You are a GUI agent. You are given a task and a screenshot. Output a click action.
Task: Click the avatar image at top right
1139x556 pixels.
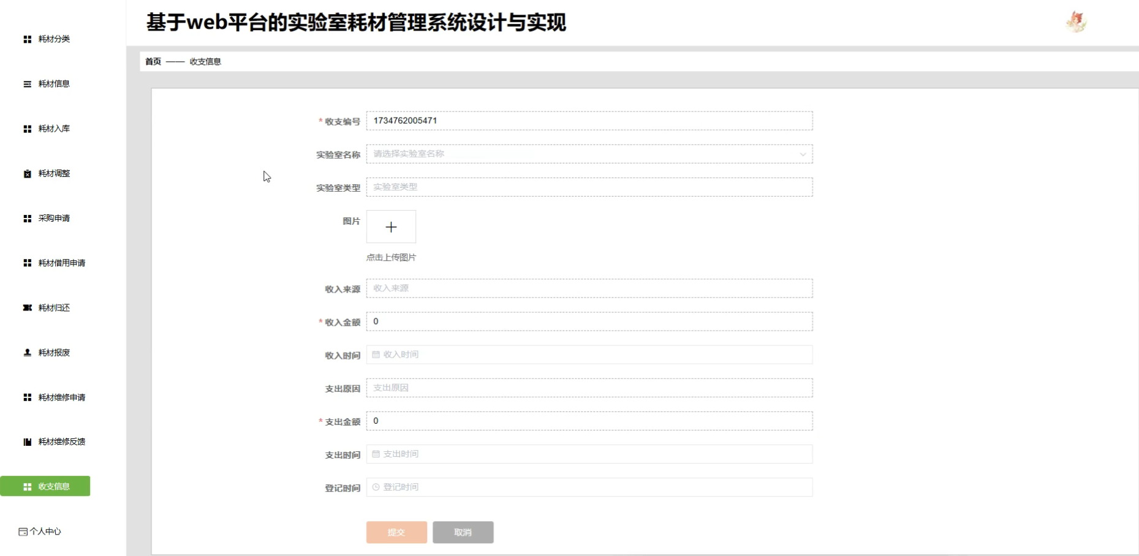[x=1077, y=20]
